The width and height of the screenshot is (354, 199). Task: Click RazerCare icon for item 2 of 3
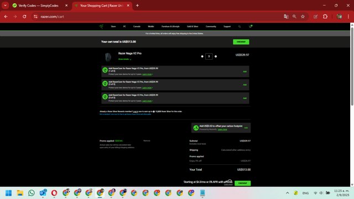pyautogui.click(x=105, y=83)
